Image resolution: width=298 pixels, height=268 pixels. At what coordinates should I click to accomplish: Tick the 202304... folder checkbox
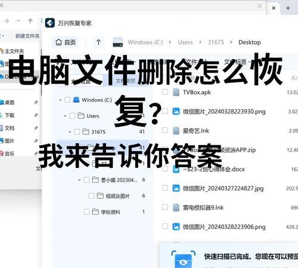(86, 180)
